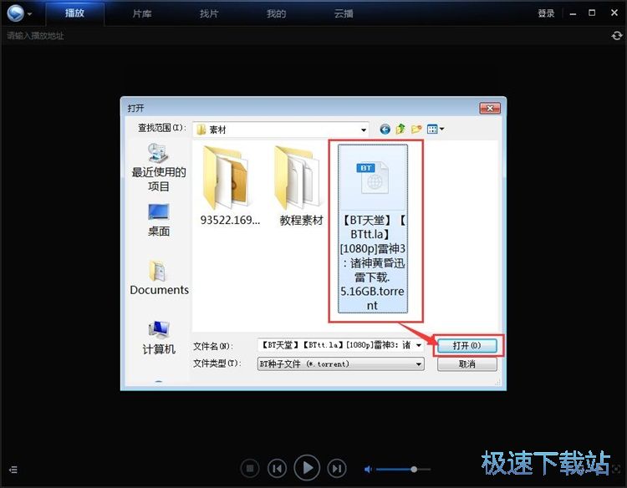Toggle the playlist panel icon at bottom-left
The image size is (627, 488).
13,470
